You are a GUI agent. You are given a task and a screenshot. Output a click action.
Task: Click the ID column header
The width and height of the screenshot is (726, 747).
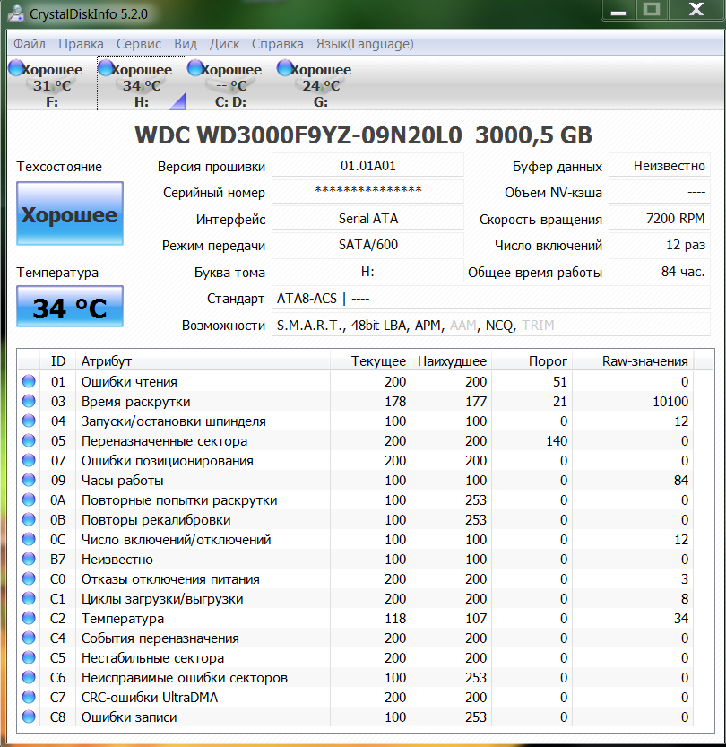tap(57, 361)
